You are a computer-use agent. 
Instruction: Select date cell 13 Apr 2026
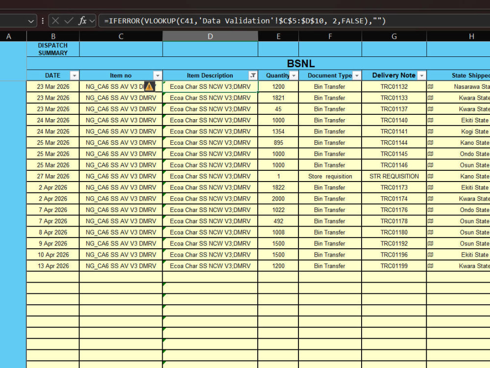53,266
